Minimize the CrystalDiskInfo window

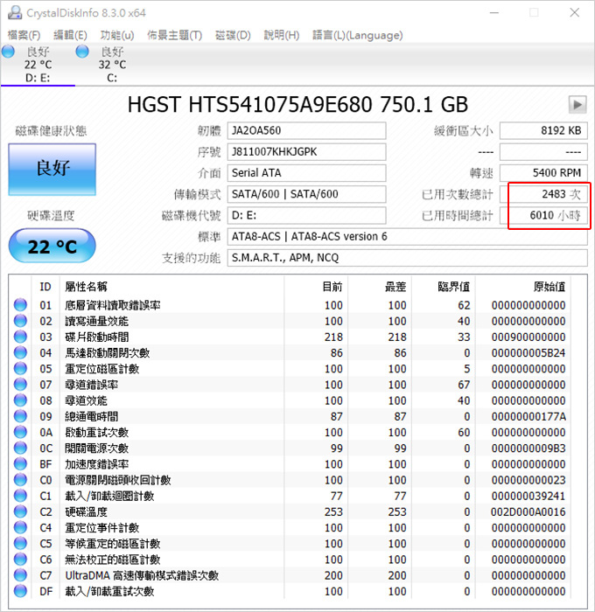(494, 12)
